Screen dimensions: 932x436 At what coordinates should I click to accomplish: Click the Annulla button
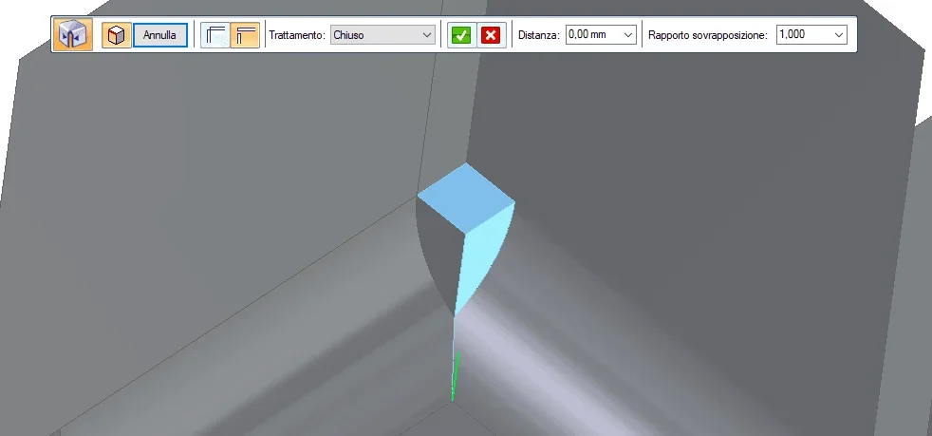[159, 35]
